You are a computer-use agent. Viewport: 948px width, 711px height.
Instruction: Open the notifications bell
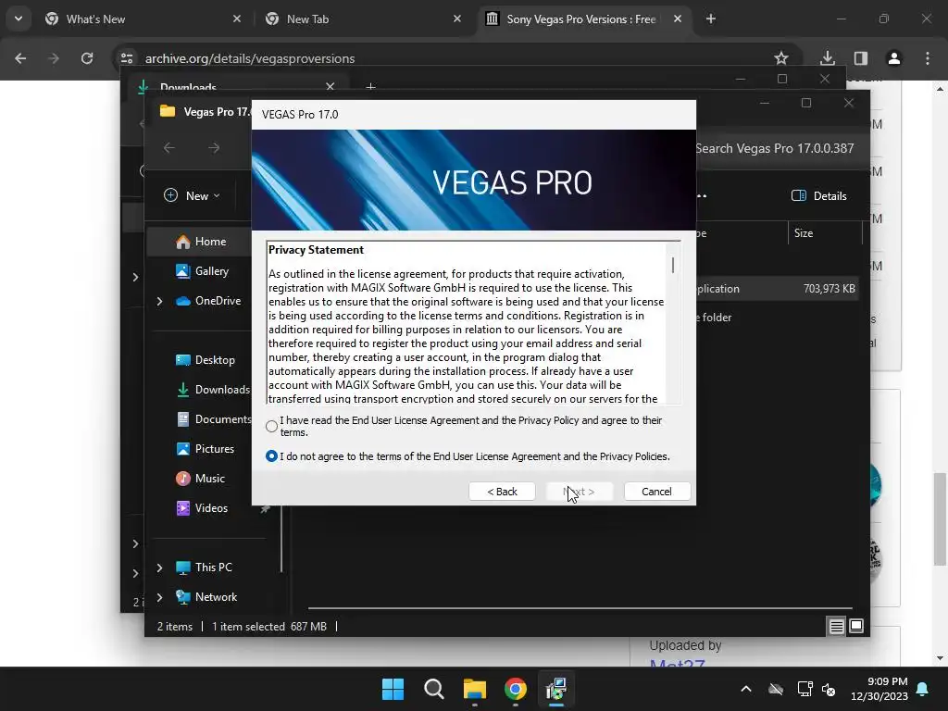click(x=923, y=689)
